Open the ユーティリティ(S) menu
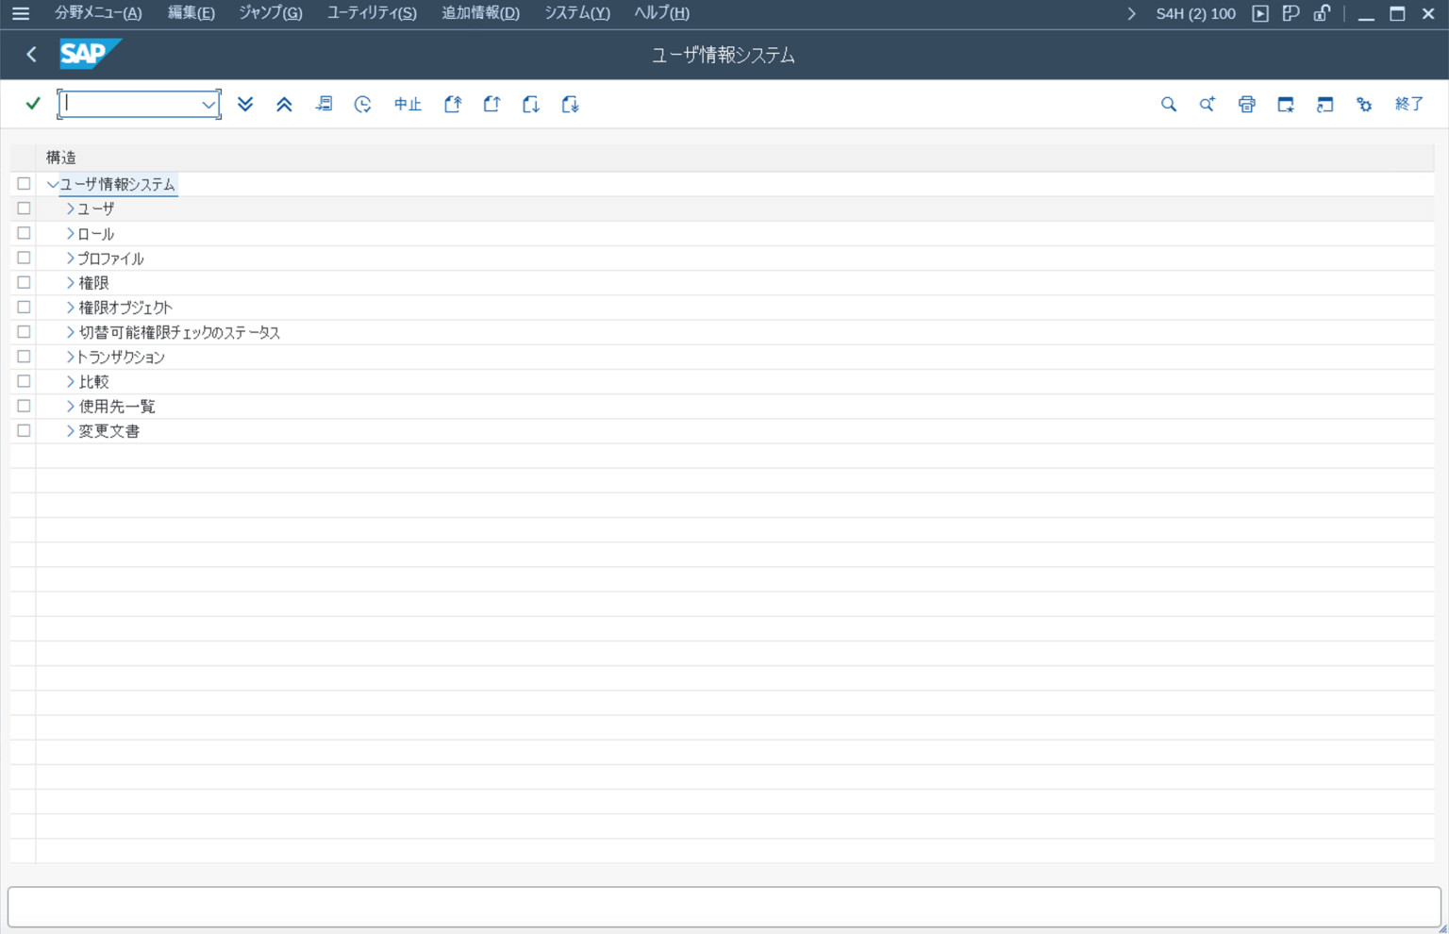 point(372,13)
